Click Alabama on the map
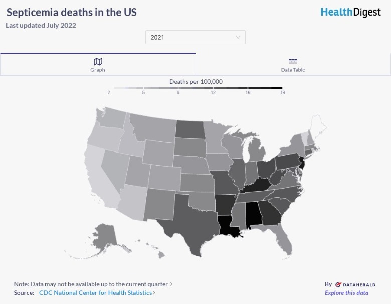 [255, 214]
